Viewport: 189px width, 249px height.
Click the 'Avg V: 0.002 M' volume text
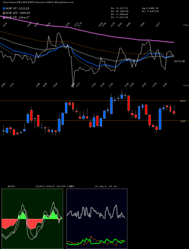(150, 8)
